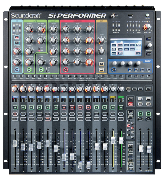This screenshot has width=164, height=177.
Task: Select the MONO output routing button
Action: pos(101,70)
